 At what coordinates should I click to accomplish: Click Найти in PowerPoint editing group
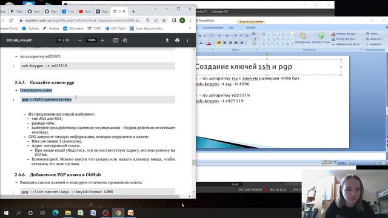372,34
